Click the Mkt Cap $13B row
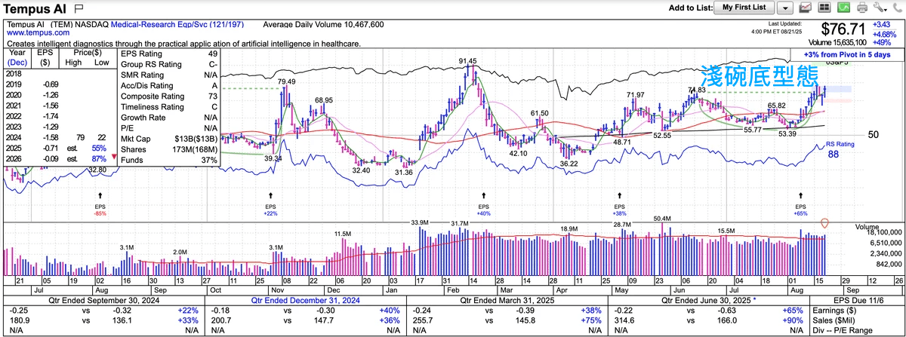The image size is (906, 337). tap(171, 139)
